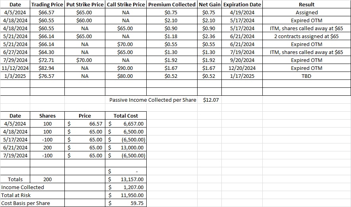This screenshot has width=351, height=207.
Task: Select the 11/12/2024 date cell
Action: tap(15, 68)
